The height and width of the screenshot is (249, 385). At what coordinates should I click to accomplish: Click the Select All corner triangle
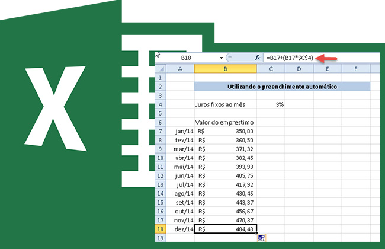click(x=161, y=69)
